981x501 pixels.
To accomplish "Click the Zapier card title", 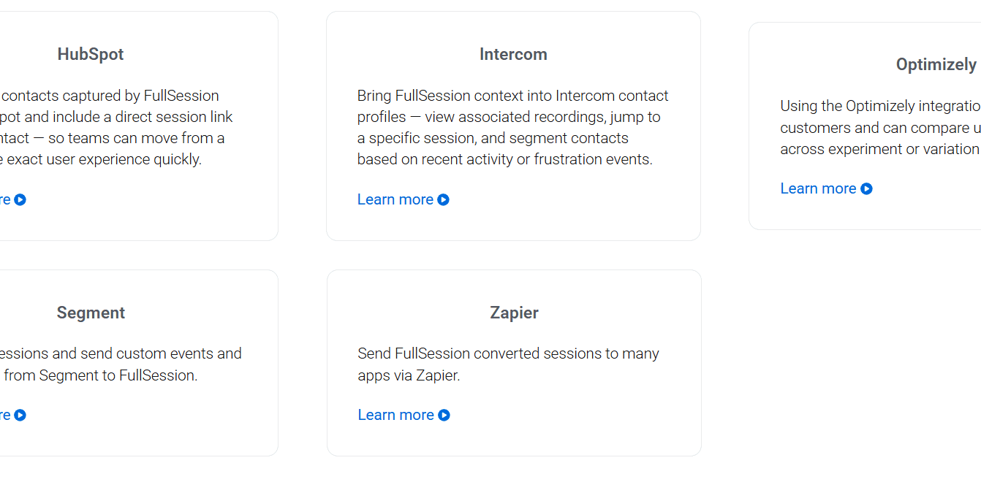I will click(514, 313).
